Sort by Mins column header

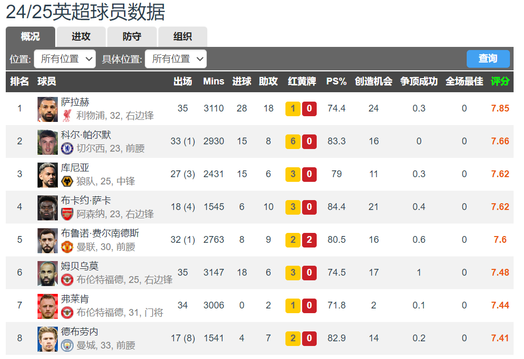click(x=214, y=81)
